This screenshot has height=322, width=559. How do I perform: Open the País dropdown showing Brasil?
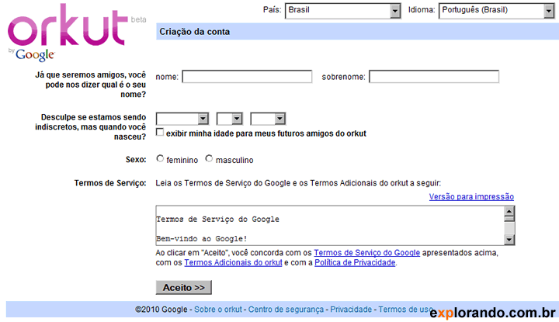pos(343,11)
